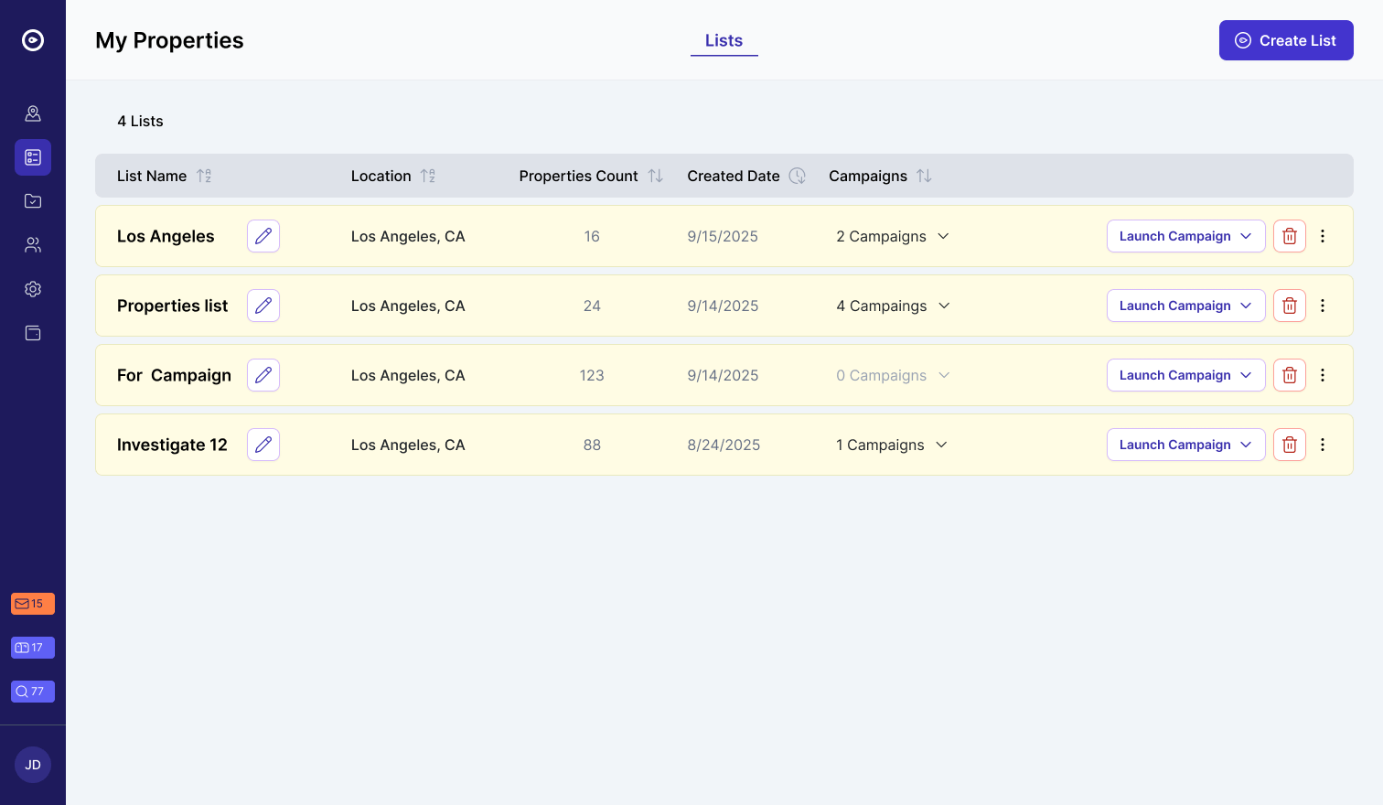Open the orange mail badge showing 15
This screenshot has height=805, width=1383.
coord(32,604)
